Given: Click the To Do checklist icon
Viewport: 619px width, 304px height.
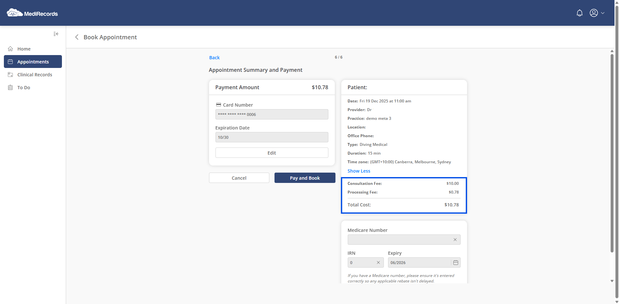Looking at the screenshot, I should [x=10, y=88].
